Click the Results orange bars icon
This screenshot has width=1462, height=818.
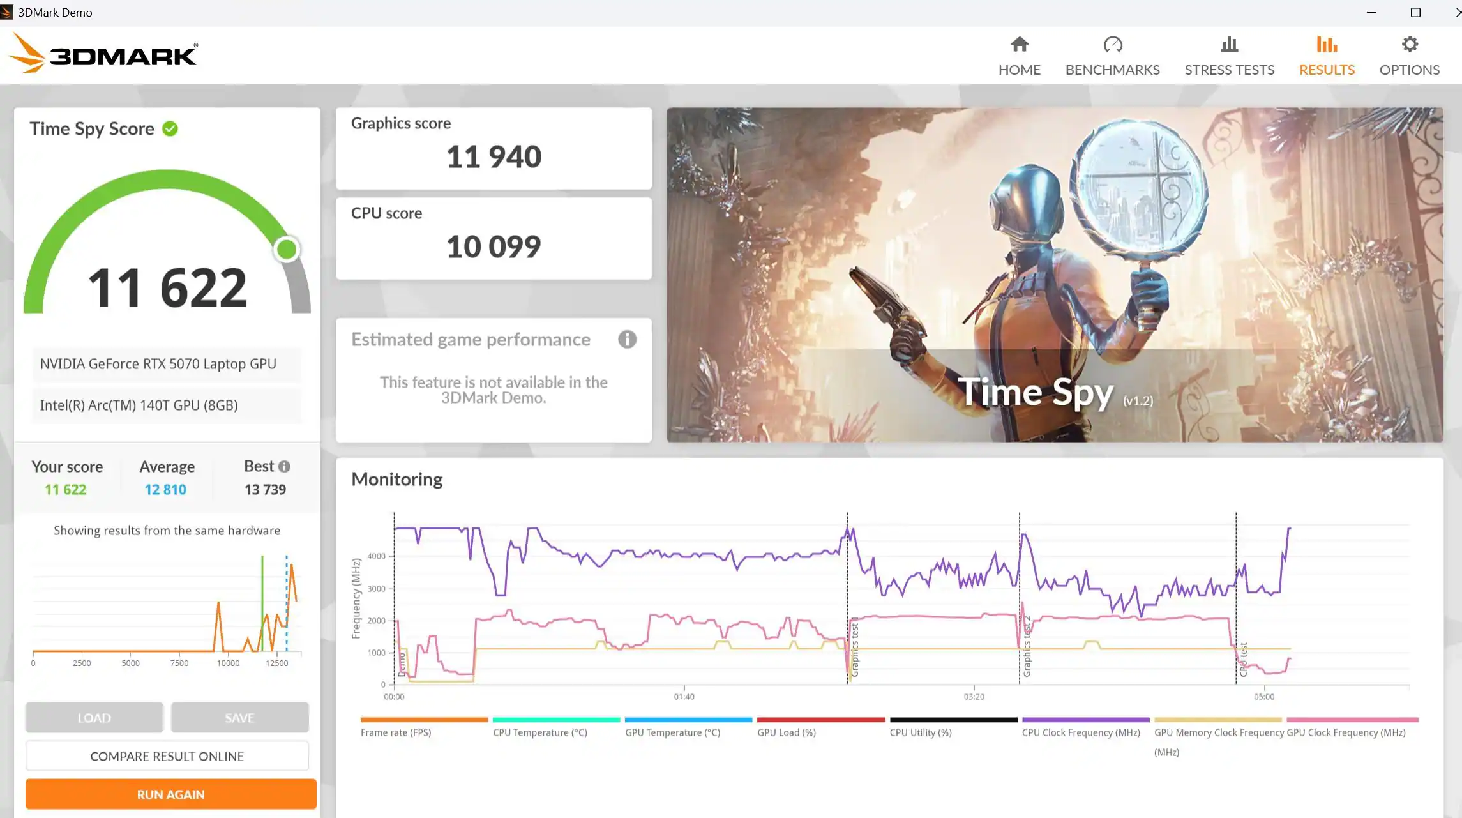click(x=1326, y=45)
